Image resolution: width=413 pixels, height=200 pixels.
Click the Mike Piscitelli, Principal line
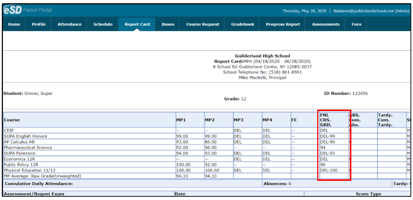click(262, 78)
